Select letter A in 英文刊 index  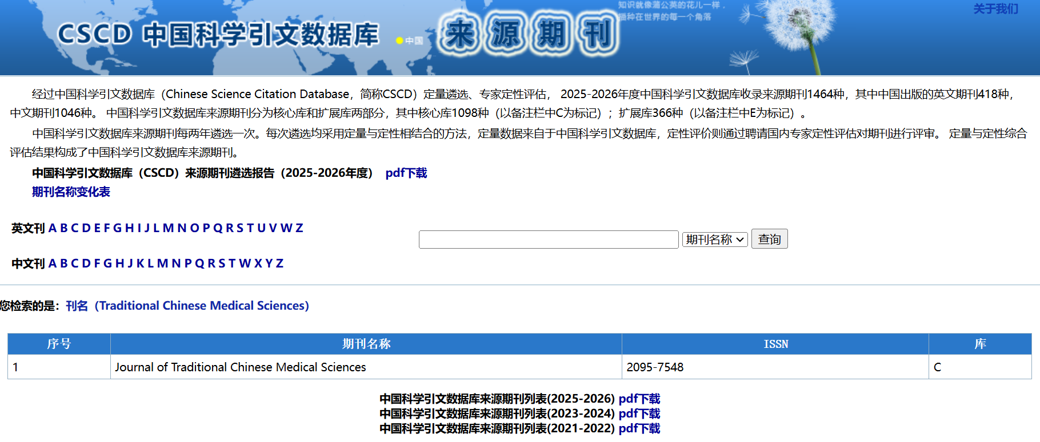(x=53, y=228)
